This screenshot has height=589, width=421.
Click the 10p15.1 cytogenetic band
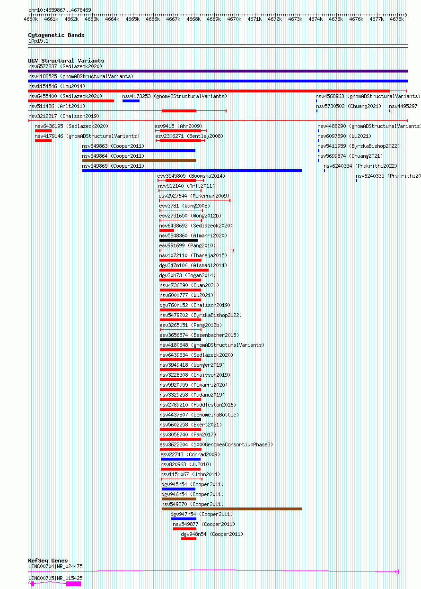pos(38,41)
